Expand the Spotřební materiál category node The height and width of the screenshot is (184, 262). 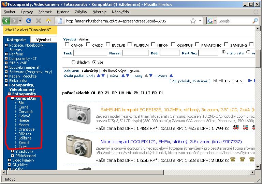point(6,67)
